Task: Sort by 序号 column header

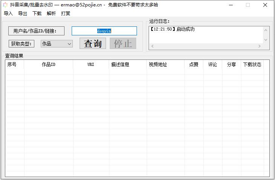Action: (x=15, y=65)
